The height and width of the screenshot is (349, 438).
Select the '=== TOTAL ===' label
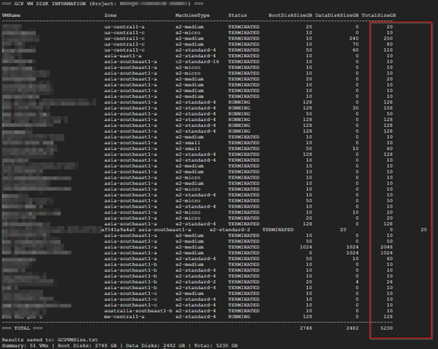click(x=22, y=328)
